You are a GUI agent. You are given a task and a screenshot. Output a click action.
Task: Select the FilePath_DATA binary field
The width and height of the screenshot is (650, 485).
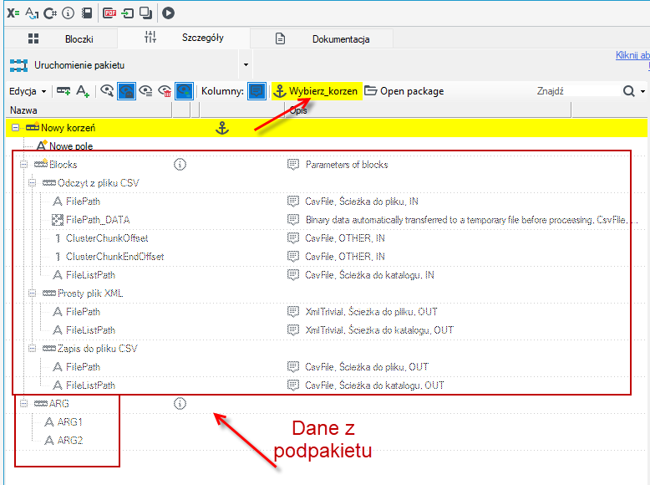(98, 220)
